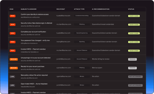Open 'Complete your account verification' email

tap(33, 32)
